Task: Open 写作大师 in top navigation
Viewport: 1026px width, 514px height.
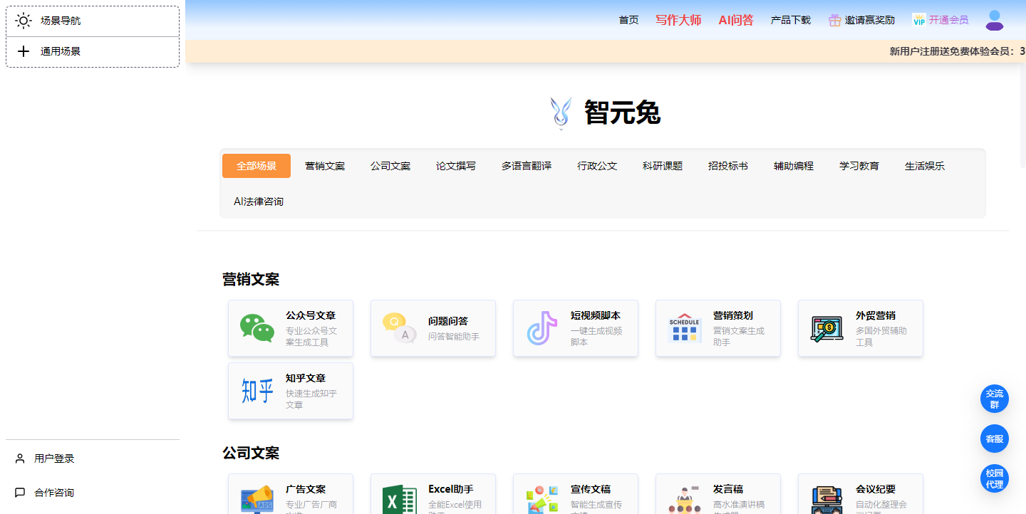Action: pos(678,20)
